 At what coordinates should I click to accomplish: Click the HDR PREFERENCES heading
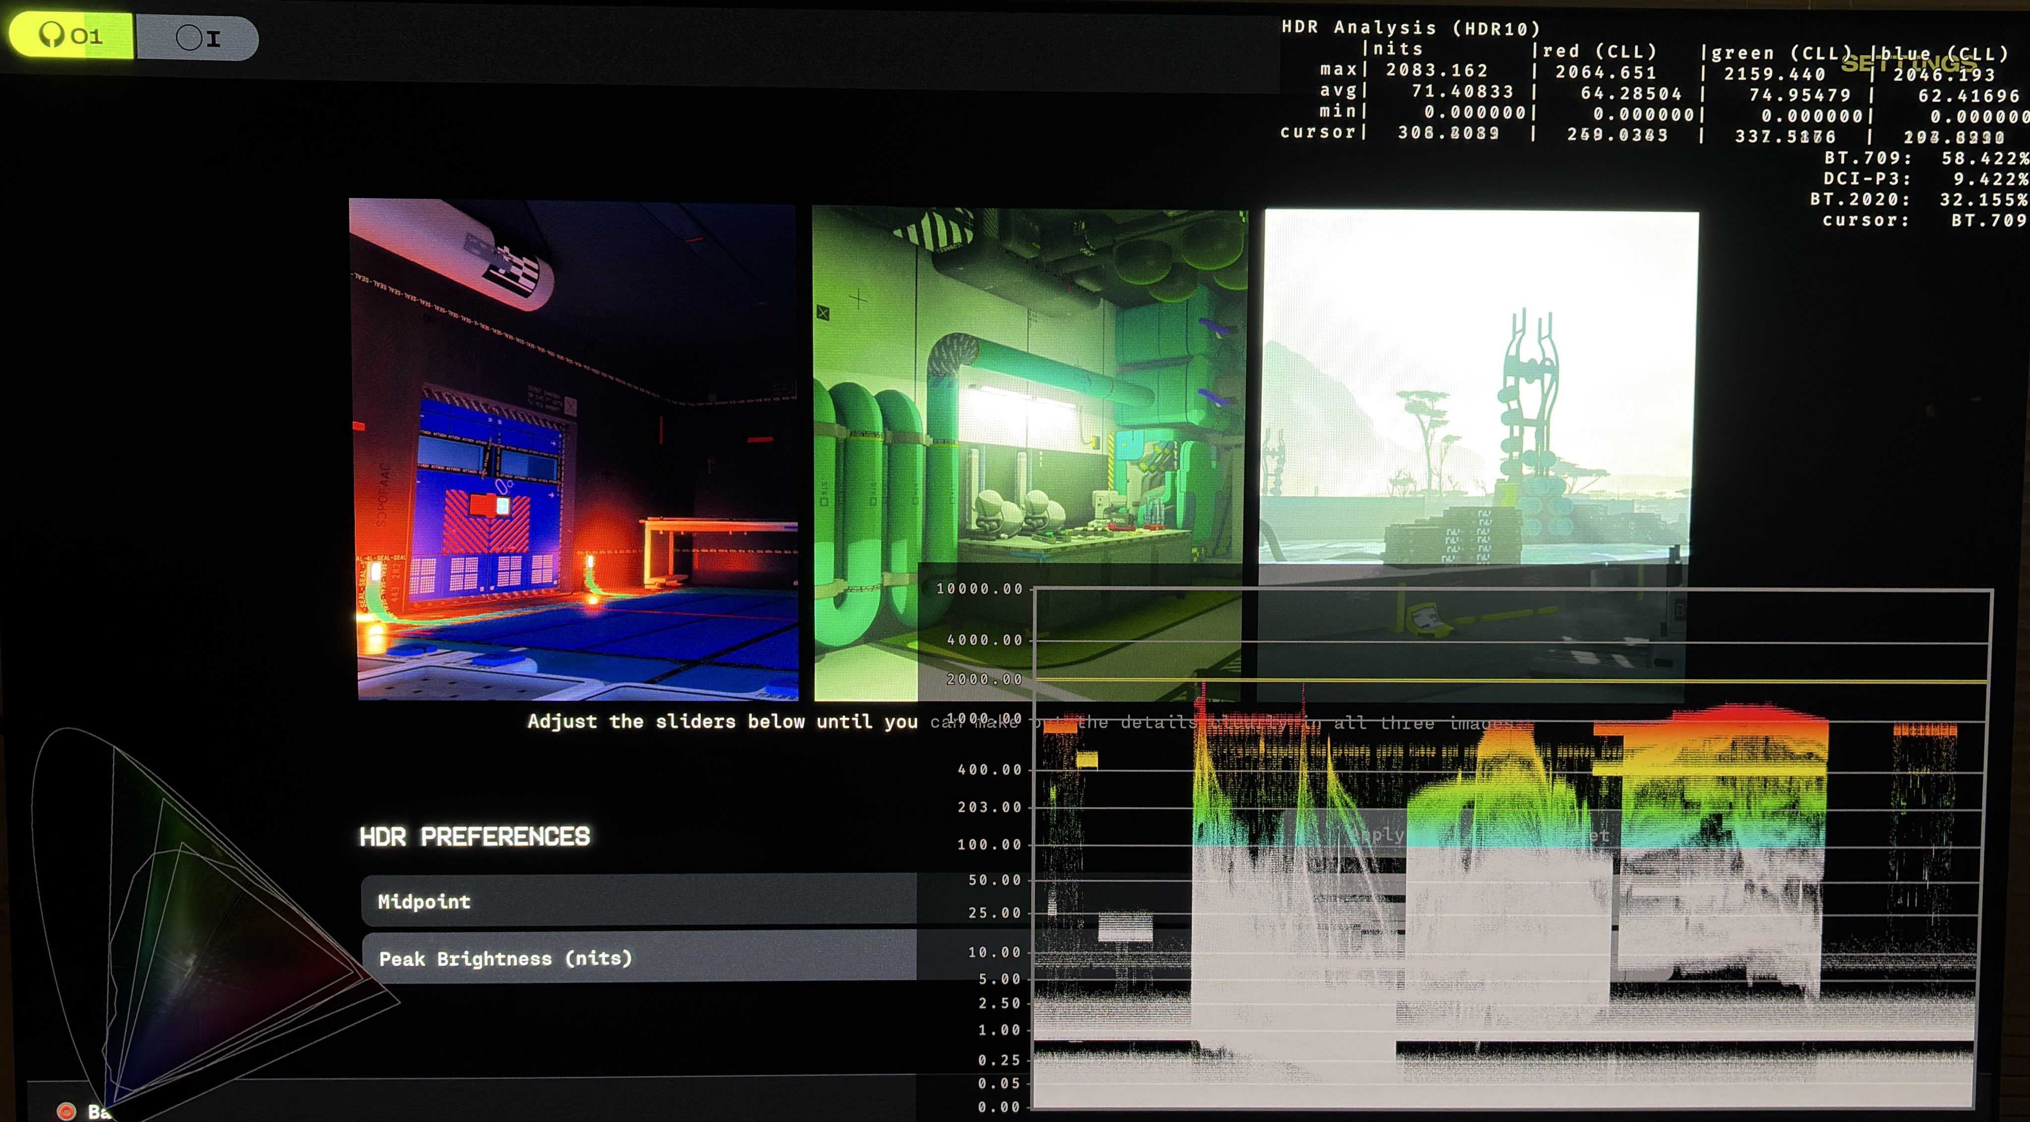(x=474, y=836)
